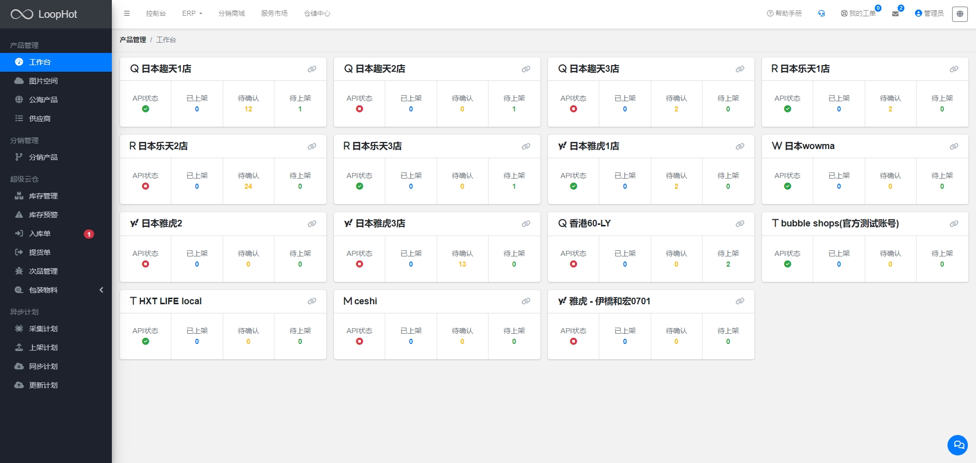Open the mail messages icon
The width and height of the screenshot is (976, 463).
[x=895, y=14]
